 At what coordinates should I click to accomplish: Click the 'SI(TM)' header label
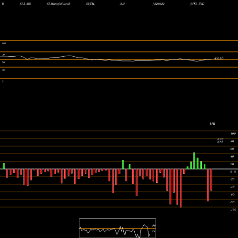tap(90, 4)
